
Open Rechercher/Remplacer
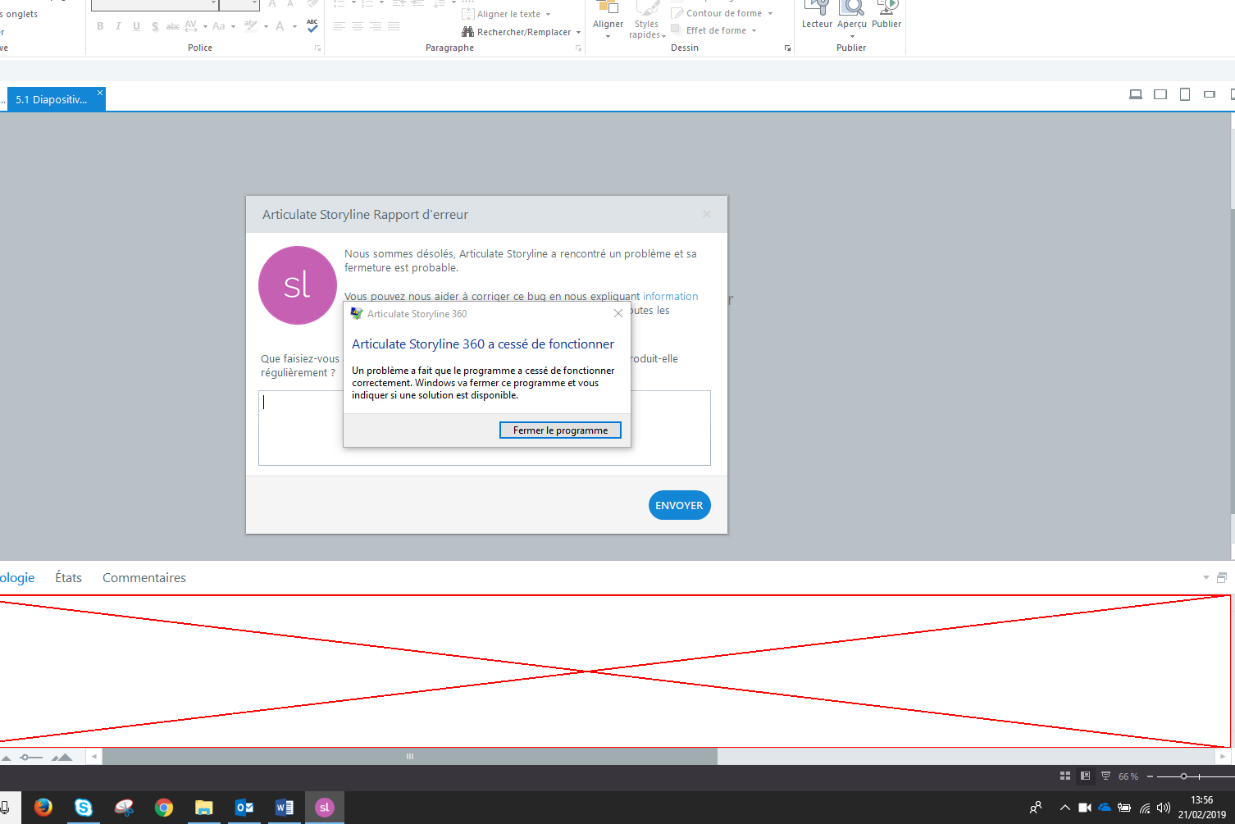[x=521, y=32]
